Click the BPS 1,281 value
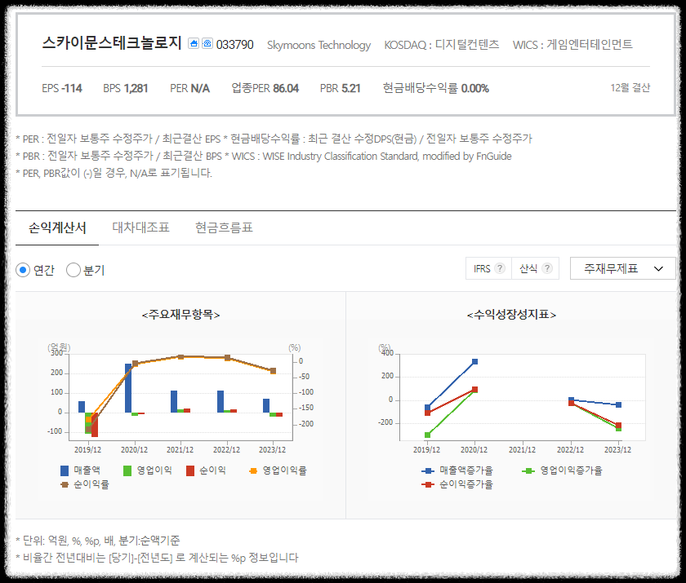This screenshot has height=583, width=686. pos(126,88)
